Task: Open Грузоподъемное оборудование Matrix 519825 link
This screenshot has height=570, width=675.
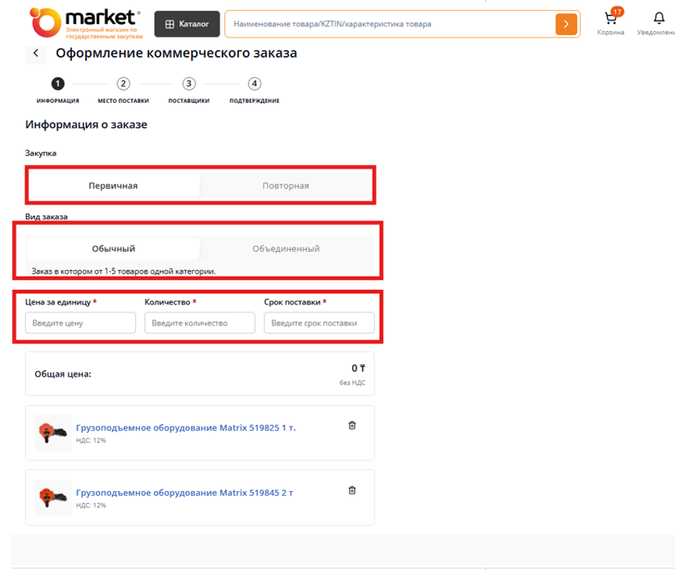Action: coord(185,427)
